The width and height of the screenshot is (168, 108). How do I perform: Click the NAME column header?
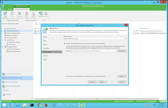pyautogui.click(x=36, y=28)
